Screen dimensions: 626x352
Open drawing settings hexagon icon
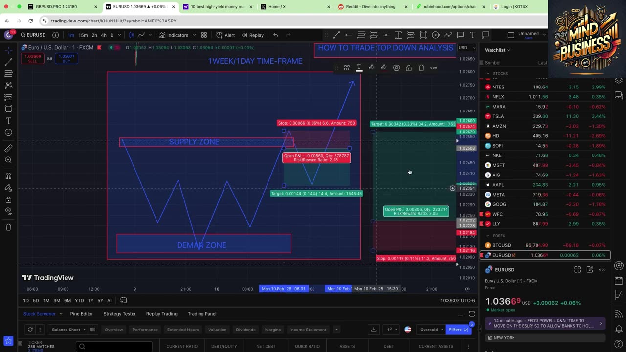(x=397, y=67)
